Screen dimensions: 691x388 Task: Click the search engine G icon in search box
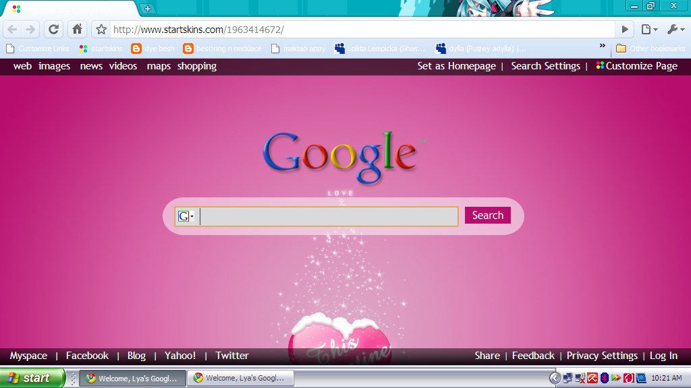click(184, 216)
